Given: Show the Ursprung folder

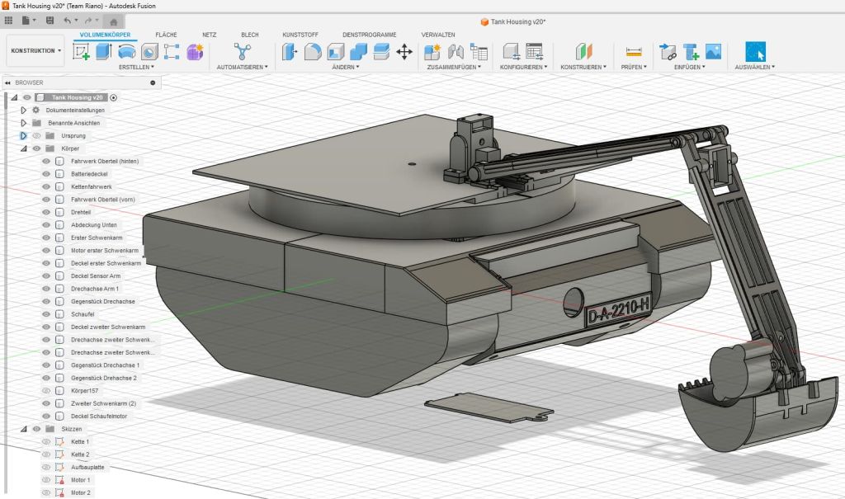Looking at the screenshot, I should tap(36, 135).
